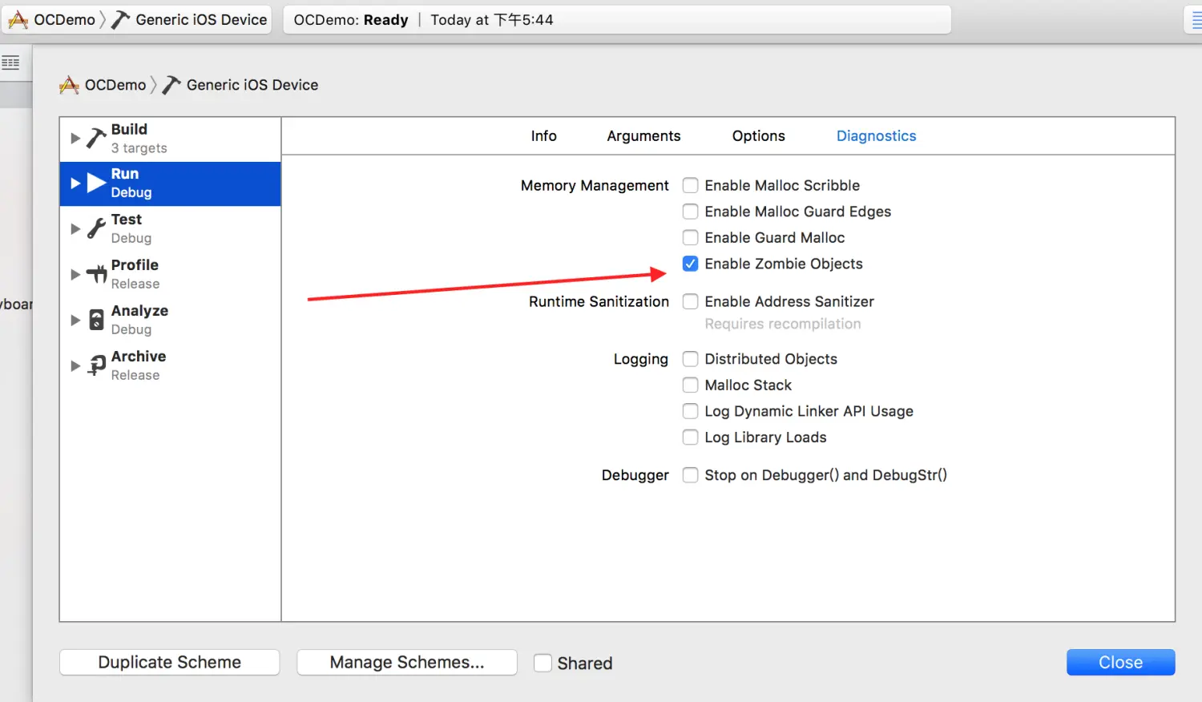Screen dimensions: 1202x702
Task: Click the Test wrench icon
Action: tap(96, 228)
